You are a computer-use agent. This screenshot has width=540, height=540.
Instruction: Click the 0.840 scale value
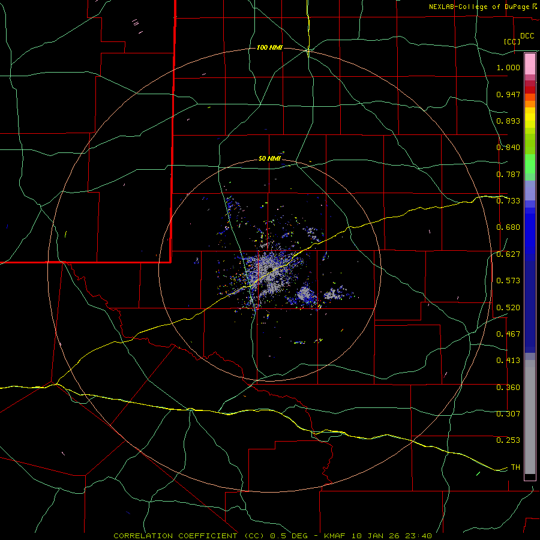tap(508, 148)
